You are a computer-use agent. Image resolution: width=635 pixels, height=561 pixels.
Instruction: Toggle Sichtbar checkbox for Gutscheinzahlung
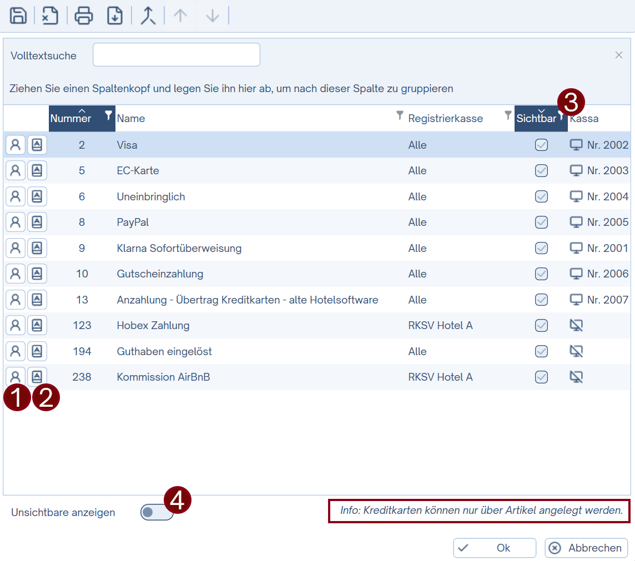tap(541, 274)
